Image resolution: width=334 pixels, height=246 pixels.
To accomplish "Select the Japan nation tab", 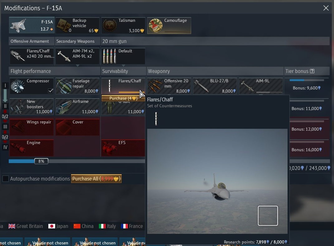I will click(x=58, y=226).
